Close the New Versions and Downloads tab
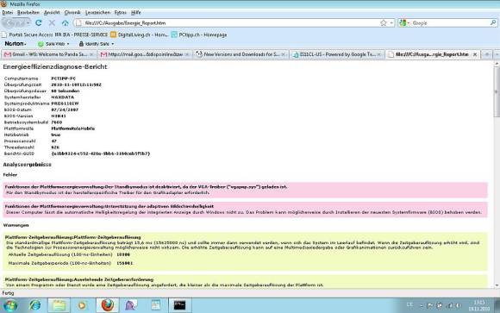500x313 pixels. 283,54
